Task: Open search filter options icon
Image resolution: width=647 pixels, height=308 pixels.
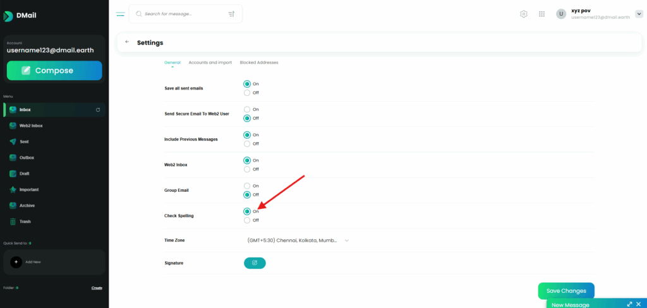Action: tap(231, 14)
